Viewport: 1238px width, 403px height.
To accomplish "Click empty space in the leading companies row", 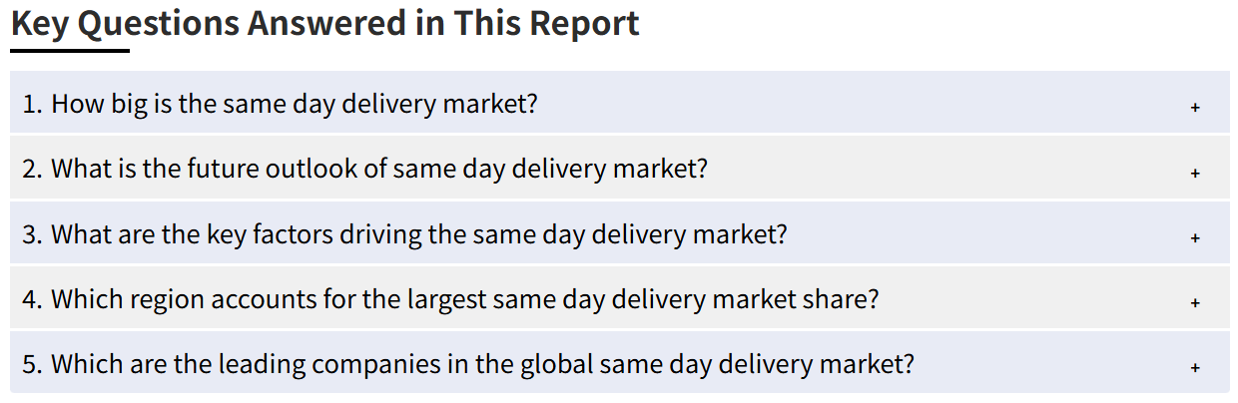I will [x=1048, y=363].
